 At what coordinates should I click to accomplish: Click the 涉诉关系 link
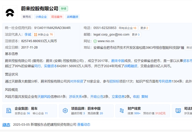coord(75,97)
